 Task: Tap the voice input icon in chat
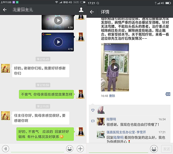click(x=5, y=149)
